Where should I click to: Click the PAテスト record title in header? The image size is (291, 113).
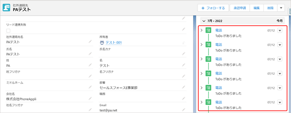[x=22, y=10]
